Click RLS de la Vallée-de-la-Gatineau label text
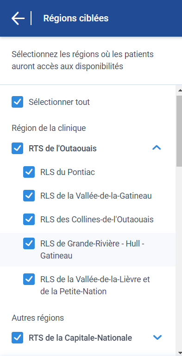The image size is (182, 356). point(96,196)
